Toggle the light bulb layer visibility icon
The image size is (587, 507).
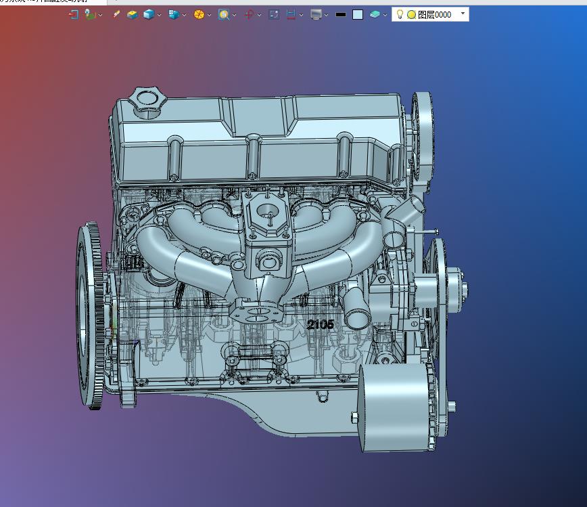point(400,14)
